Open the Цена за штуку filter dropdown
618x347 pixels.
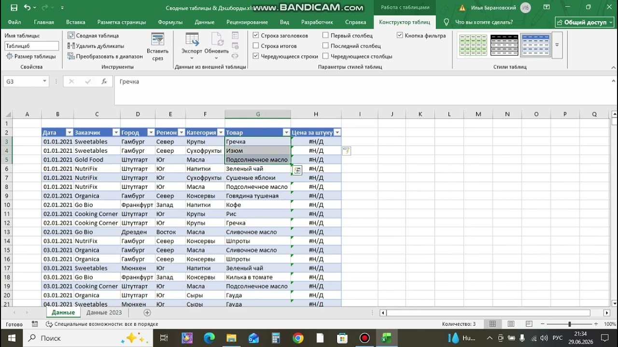pyautogui.click(x=337, y=133)
